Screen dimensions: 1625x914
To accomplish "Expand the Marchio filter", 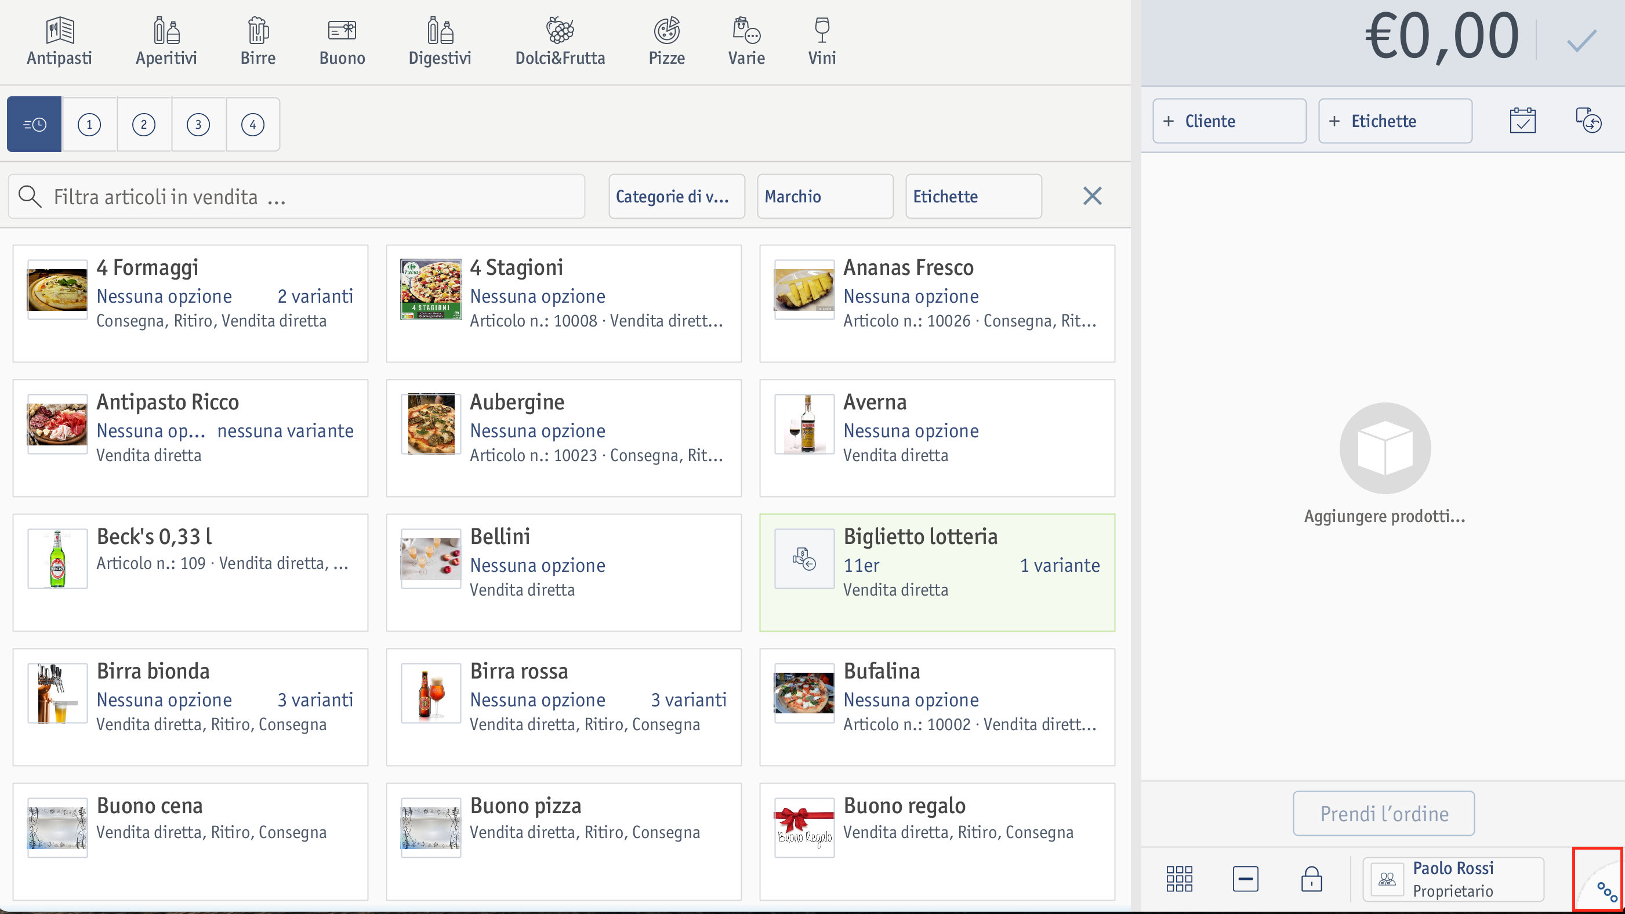I will (825, 197).
